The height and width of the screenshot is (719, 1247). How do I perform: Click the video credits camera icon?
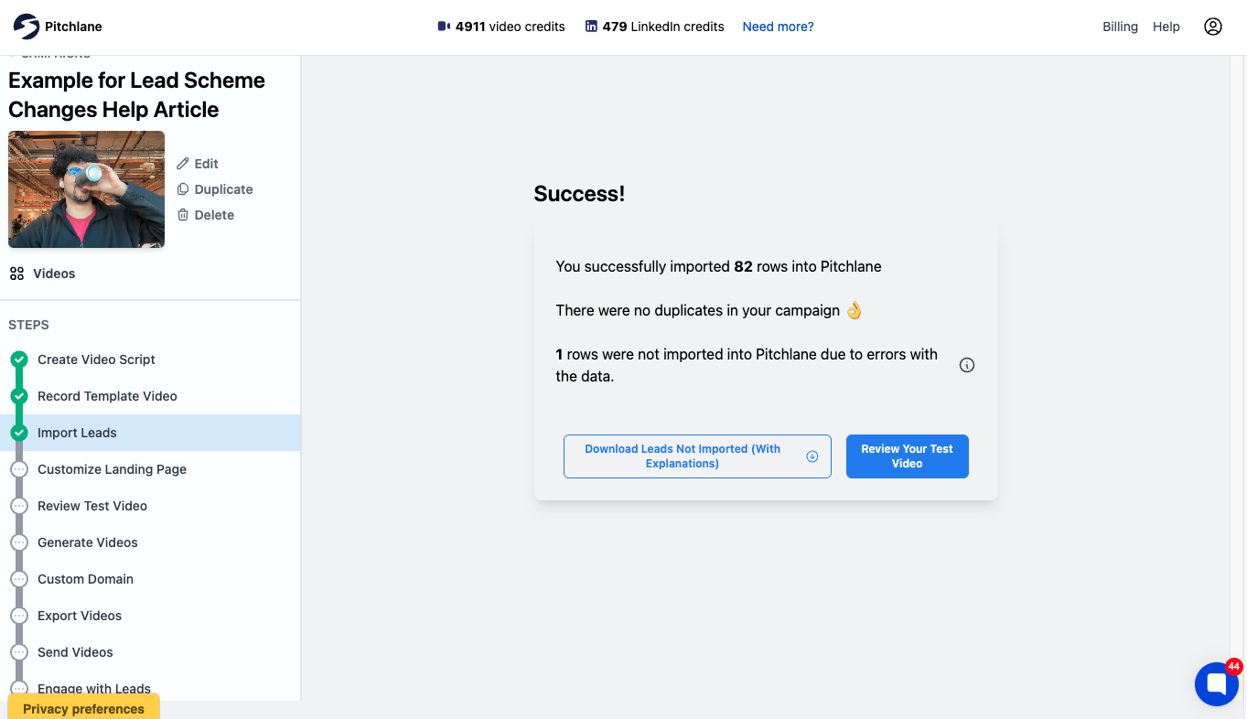445,27
